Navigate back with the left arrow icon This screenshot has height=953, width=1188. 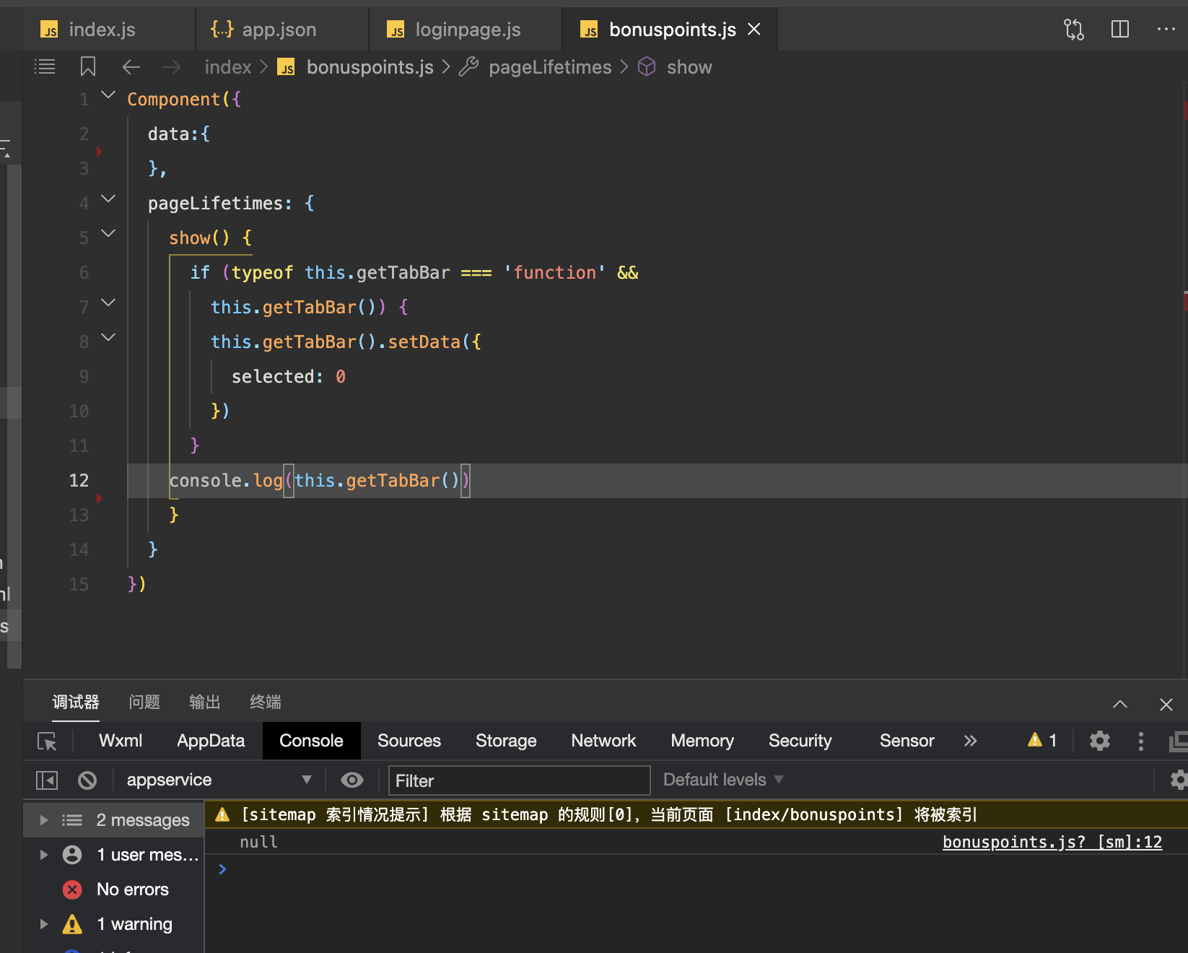coord(131,67)
